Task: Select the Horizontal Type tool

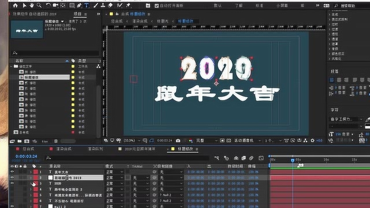Action: [x=86, y=5]
